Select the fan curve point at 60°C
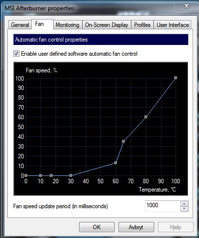 point(116,163)
